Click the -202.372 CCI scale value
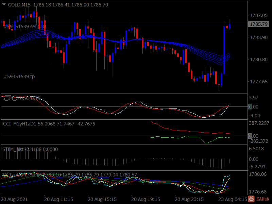 (x=258, y=141)
